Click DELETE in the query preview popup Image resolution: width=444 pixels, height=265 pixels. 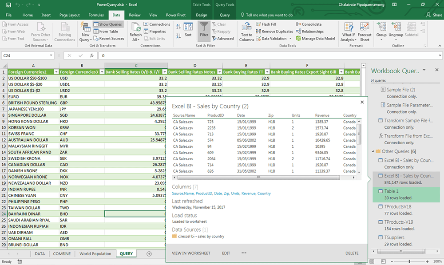[352, 253]
